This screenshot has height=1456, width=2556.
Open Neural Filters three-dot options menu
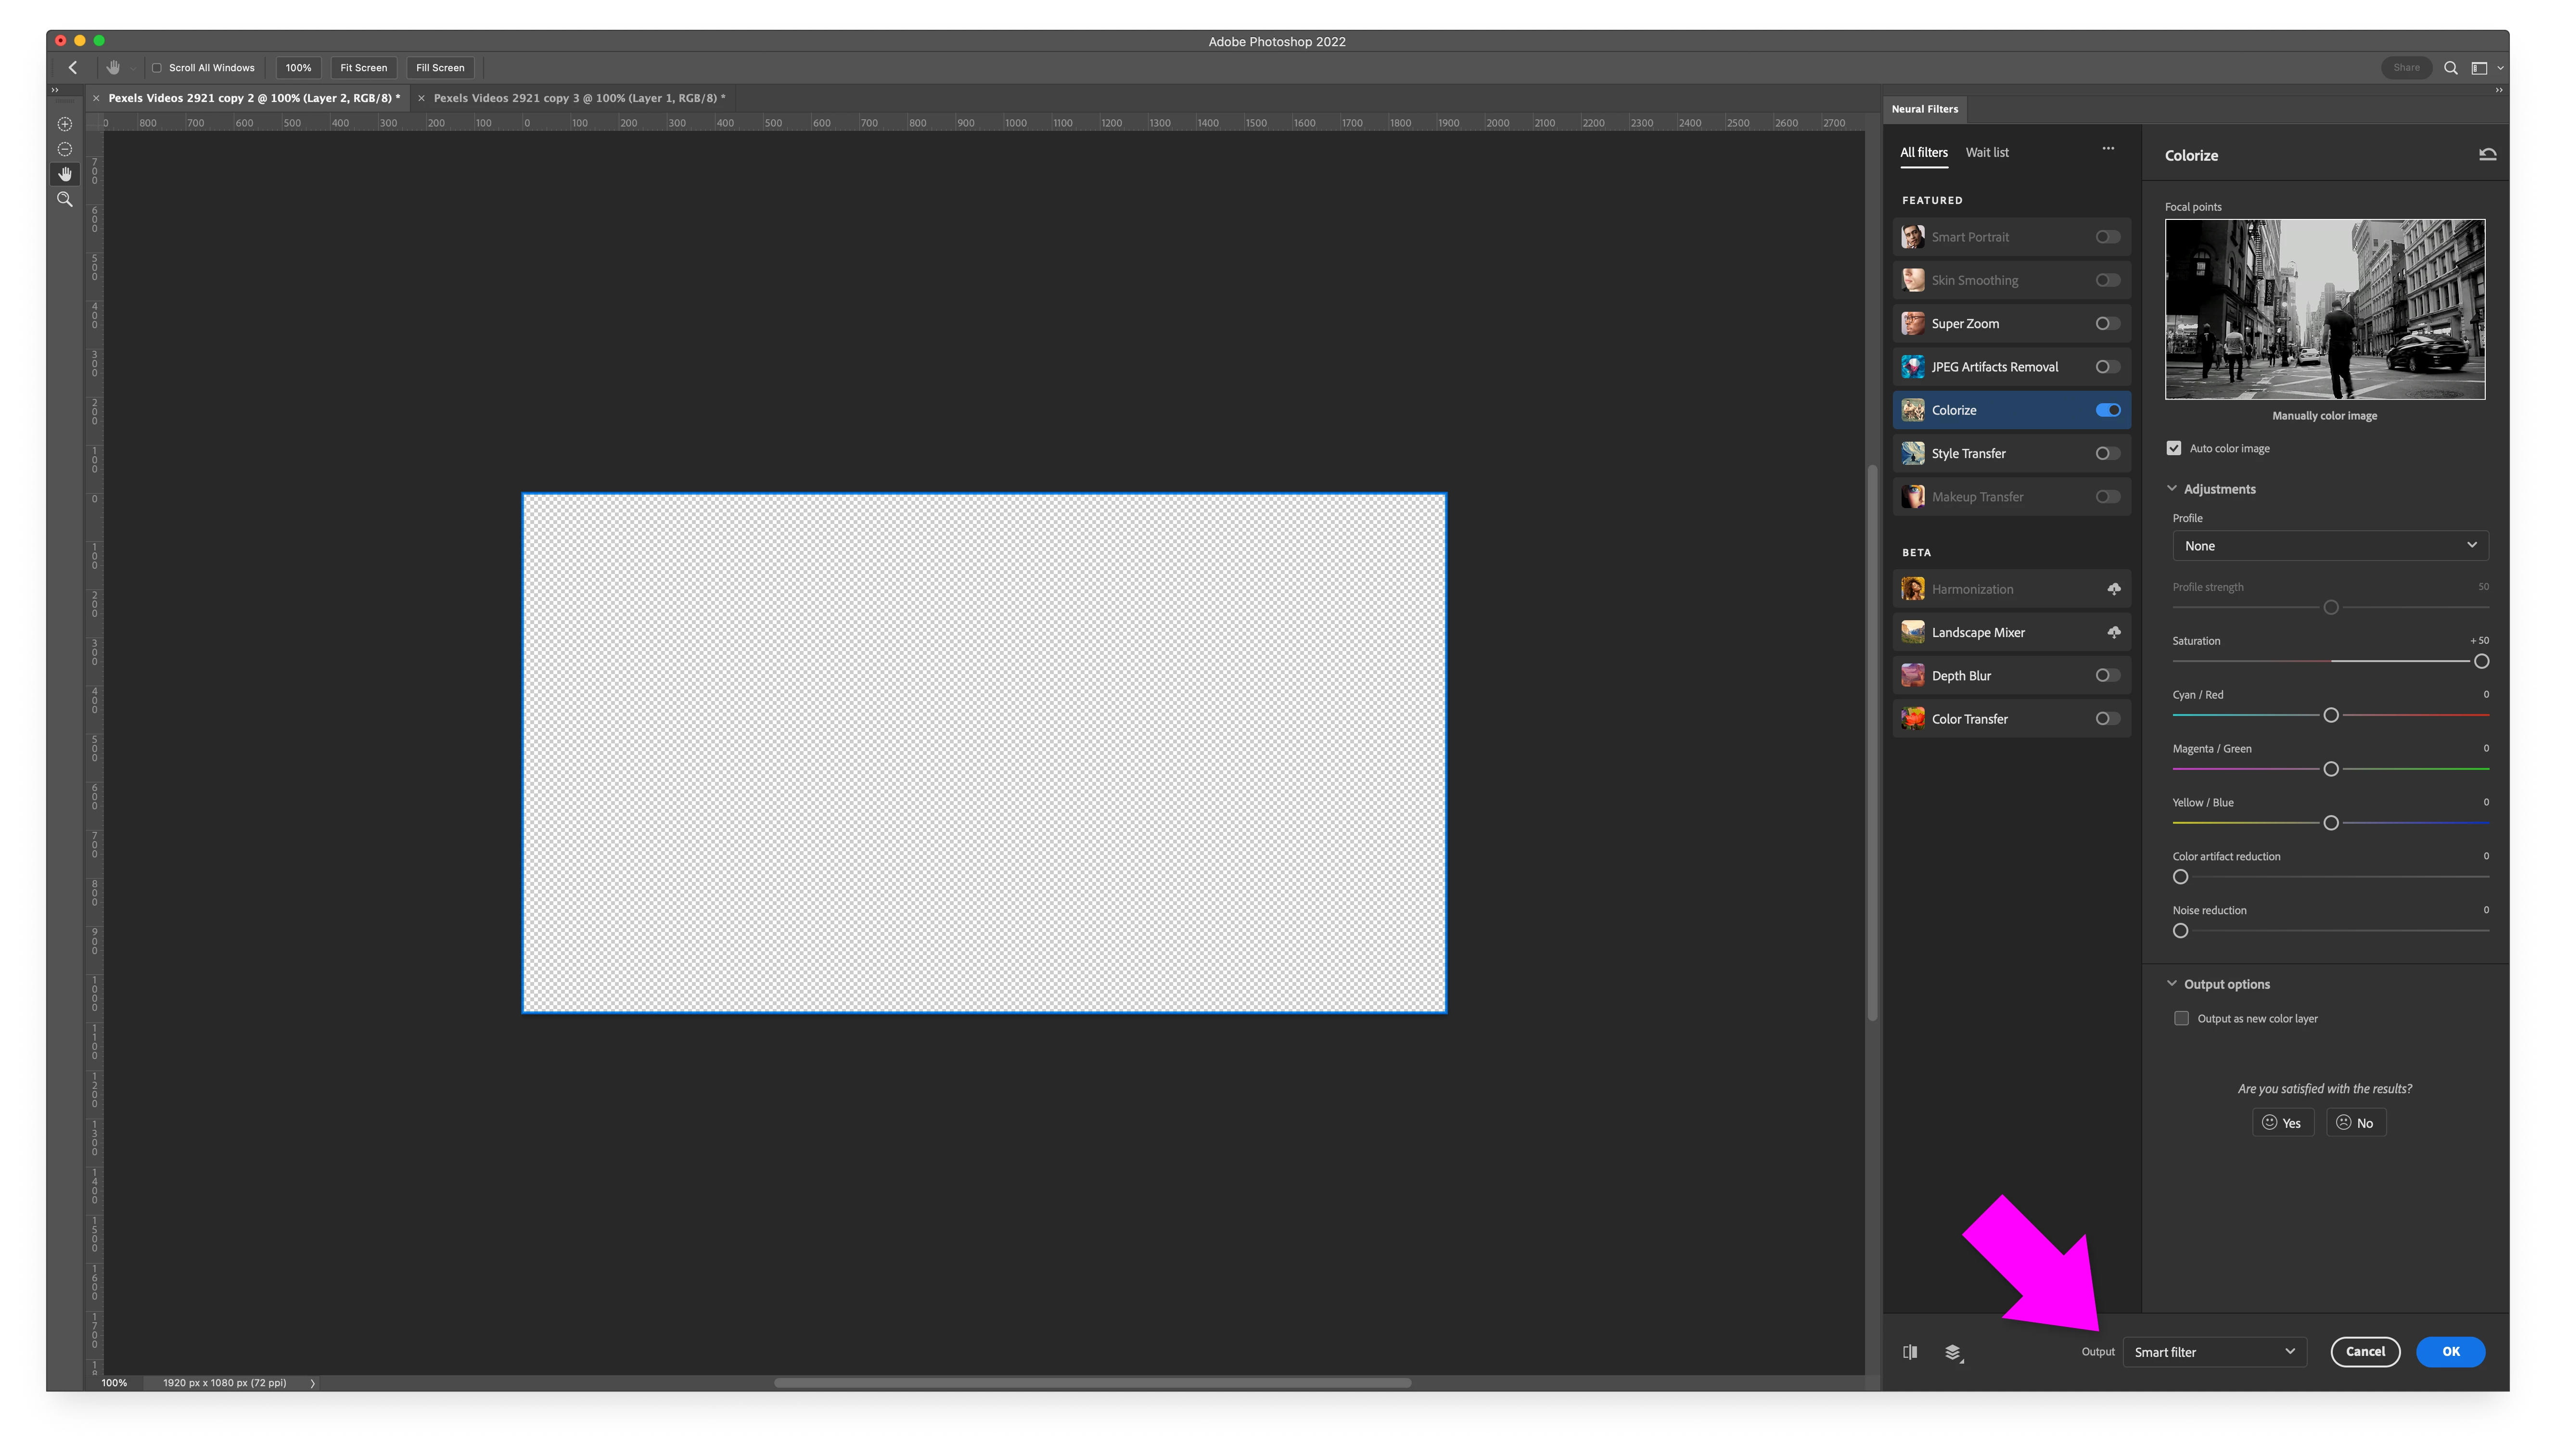[x=2108, y=149]
